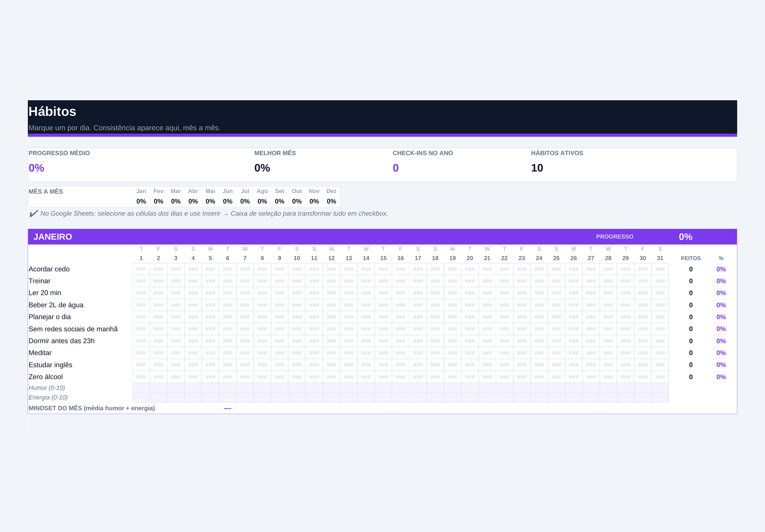
Task: Select the Jan percentage in Mês a Mês
Action: pyautogui.click(x=141, y=201)
